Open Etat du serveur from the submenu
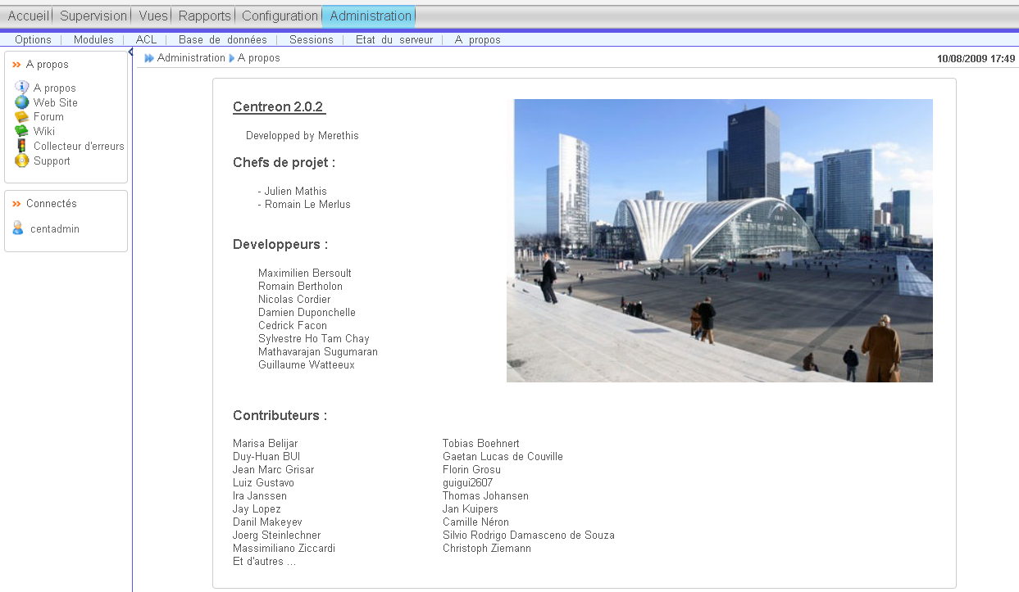The height and width of the screenshot is (592, 1019). point(393,39)
